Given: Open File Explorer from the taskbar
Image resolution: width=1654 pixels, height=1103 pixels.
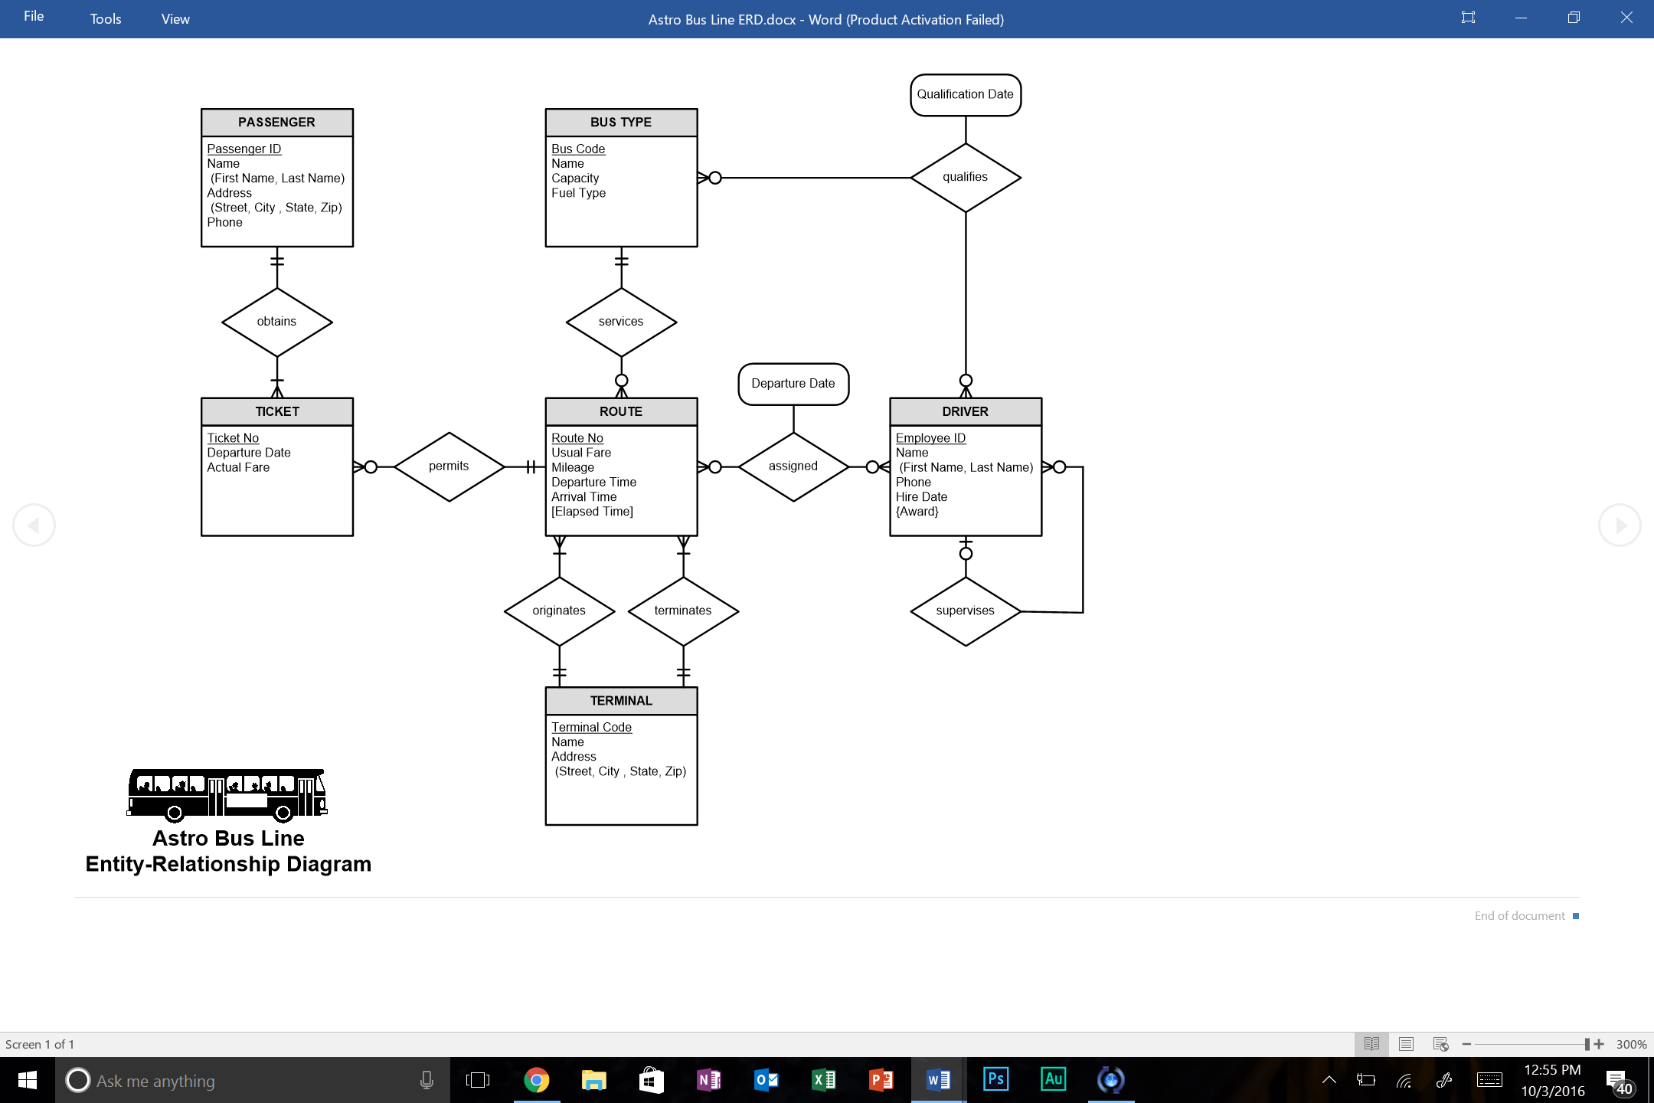Looking at the screenshot, I should [593, 1080].
